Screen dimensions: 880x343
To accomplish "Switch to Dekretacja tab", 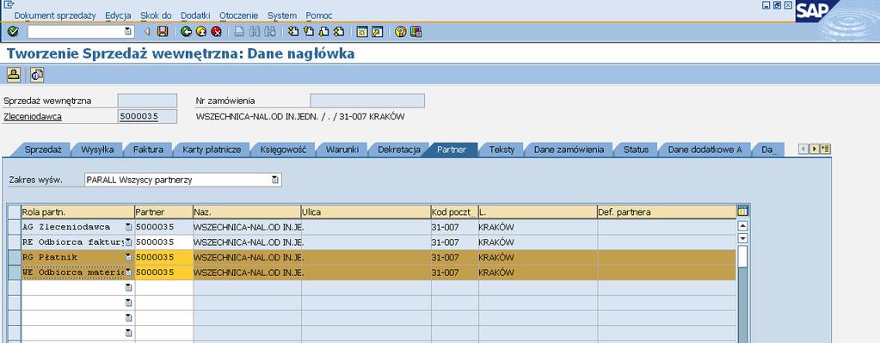I will click(398, 150).
